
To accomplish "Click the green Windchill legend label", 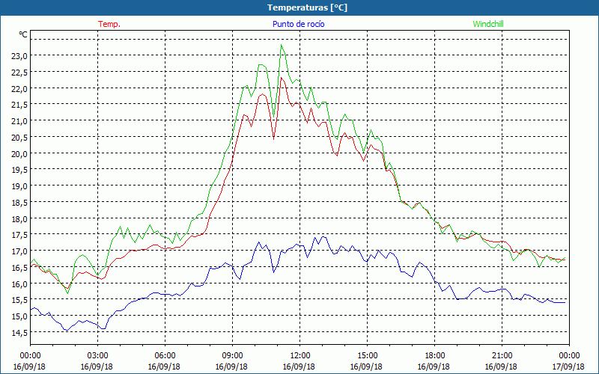I will [488, 24].
